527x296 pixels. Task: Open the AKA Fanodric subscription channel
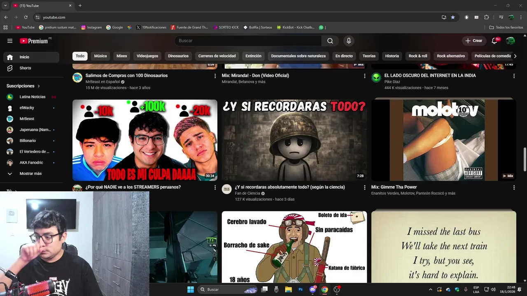click(x=31, y=163)
